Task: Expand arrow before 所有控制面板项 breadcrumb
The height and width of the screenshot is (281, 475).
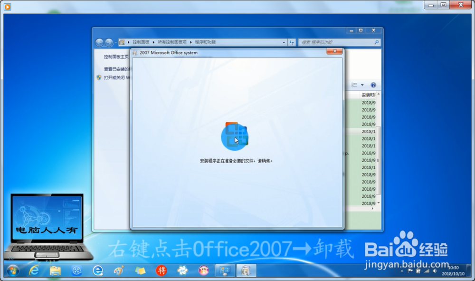Action: tap(153, 42)
